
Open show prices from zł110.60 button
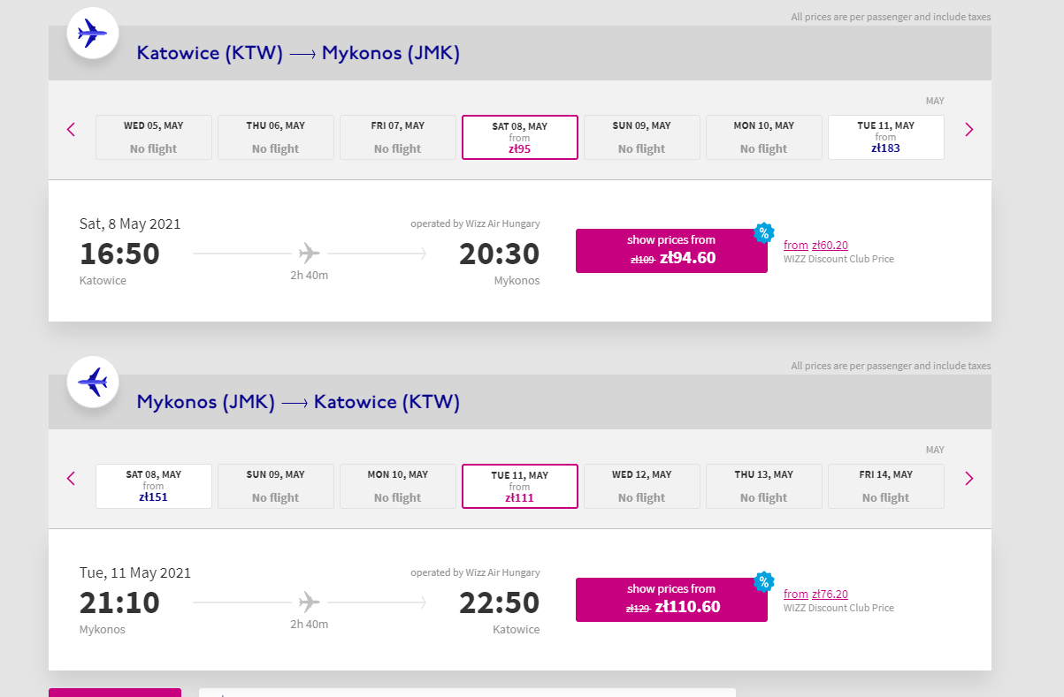[x=671, y=600]
